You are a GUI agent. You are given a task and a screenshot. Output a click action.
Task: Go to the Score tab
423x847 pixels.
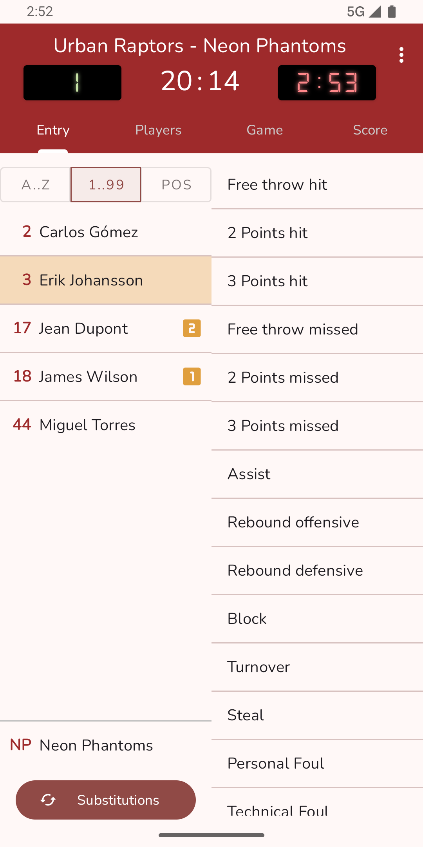370,130
